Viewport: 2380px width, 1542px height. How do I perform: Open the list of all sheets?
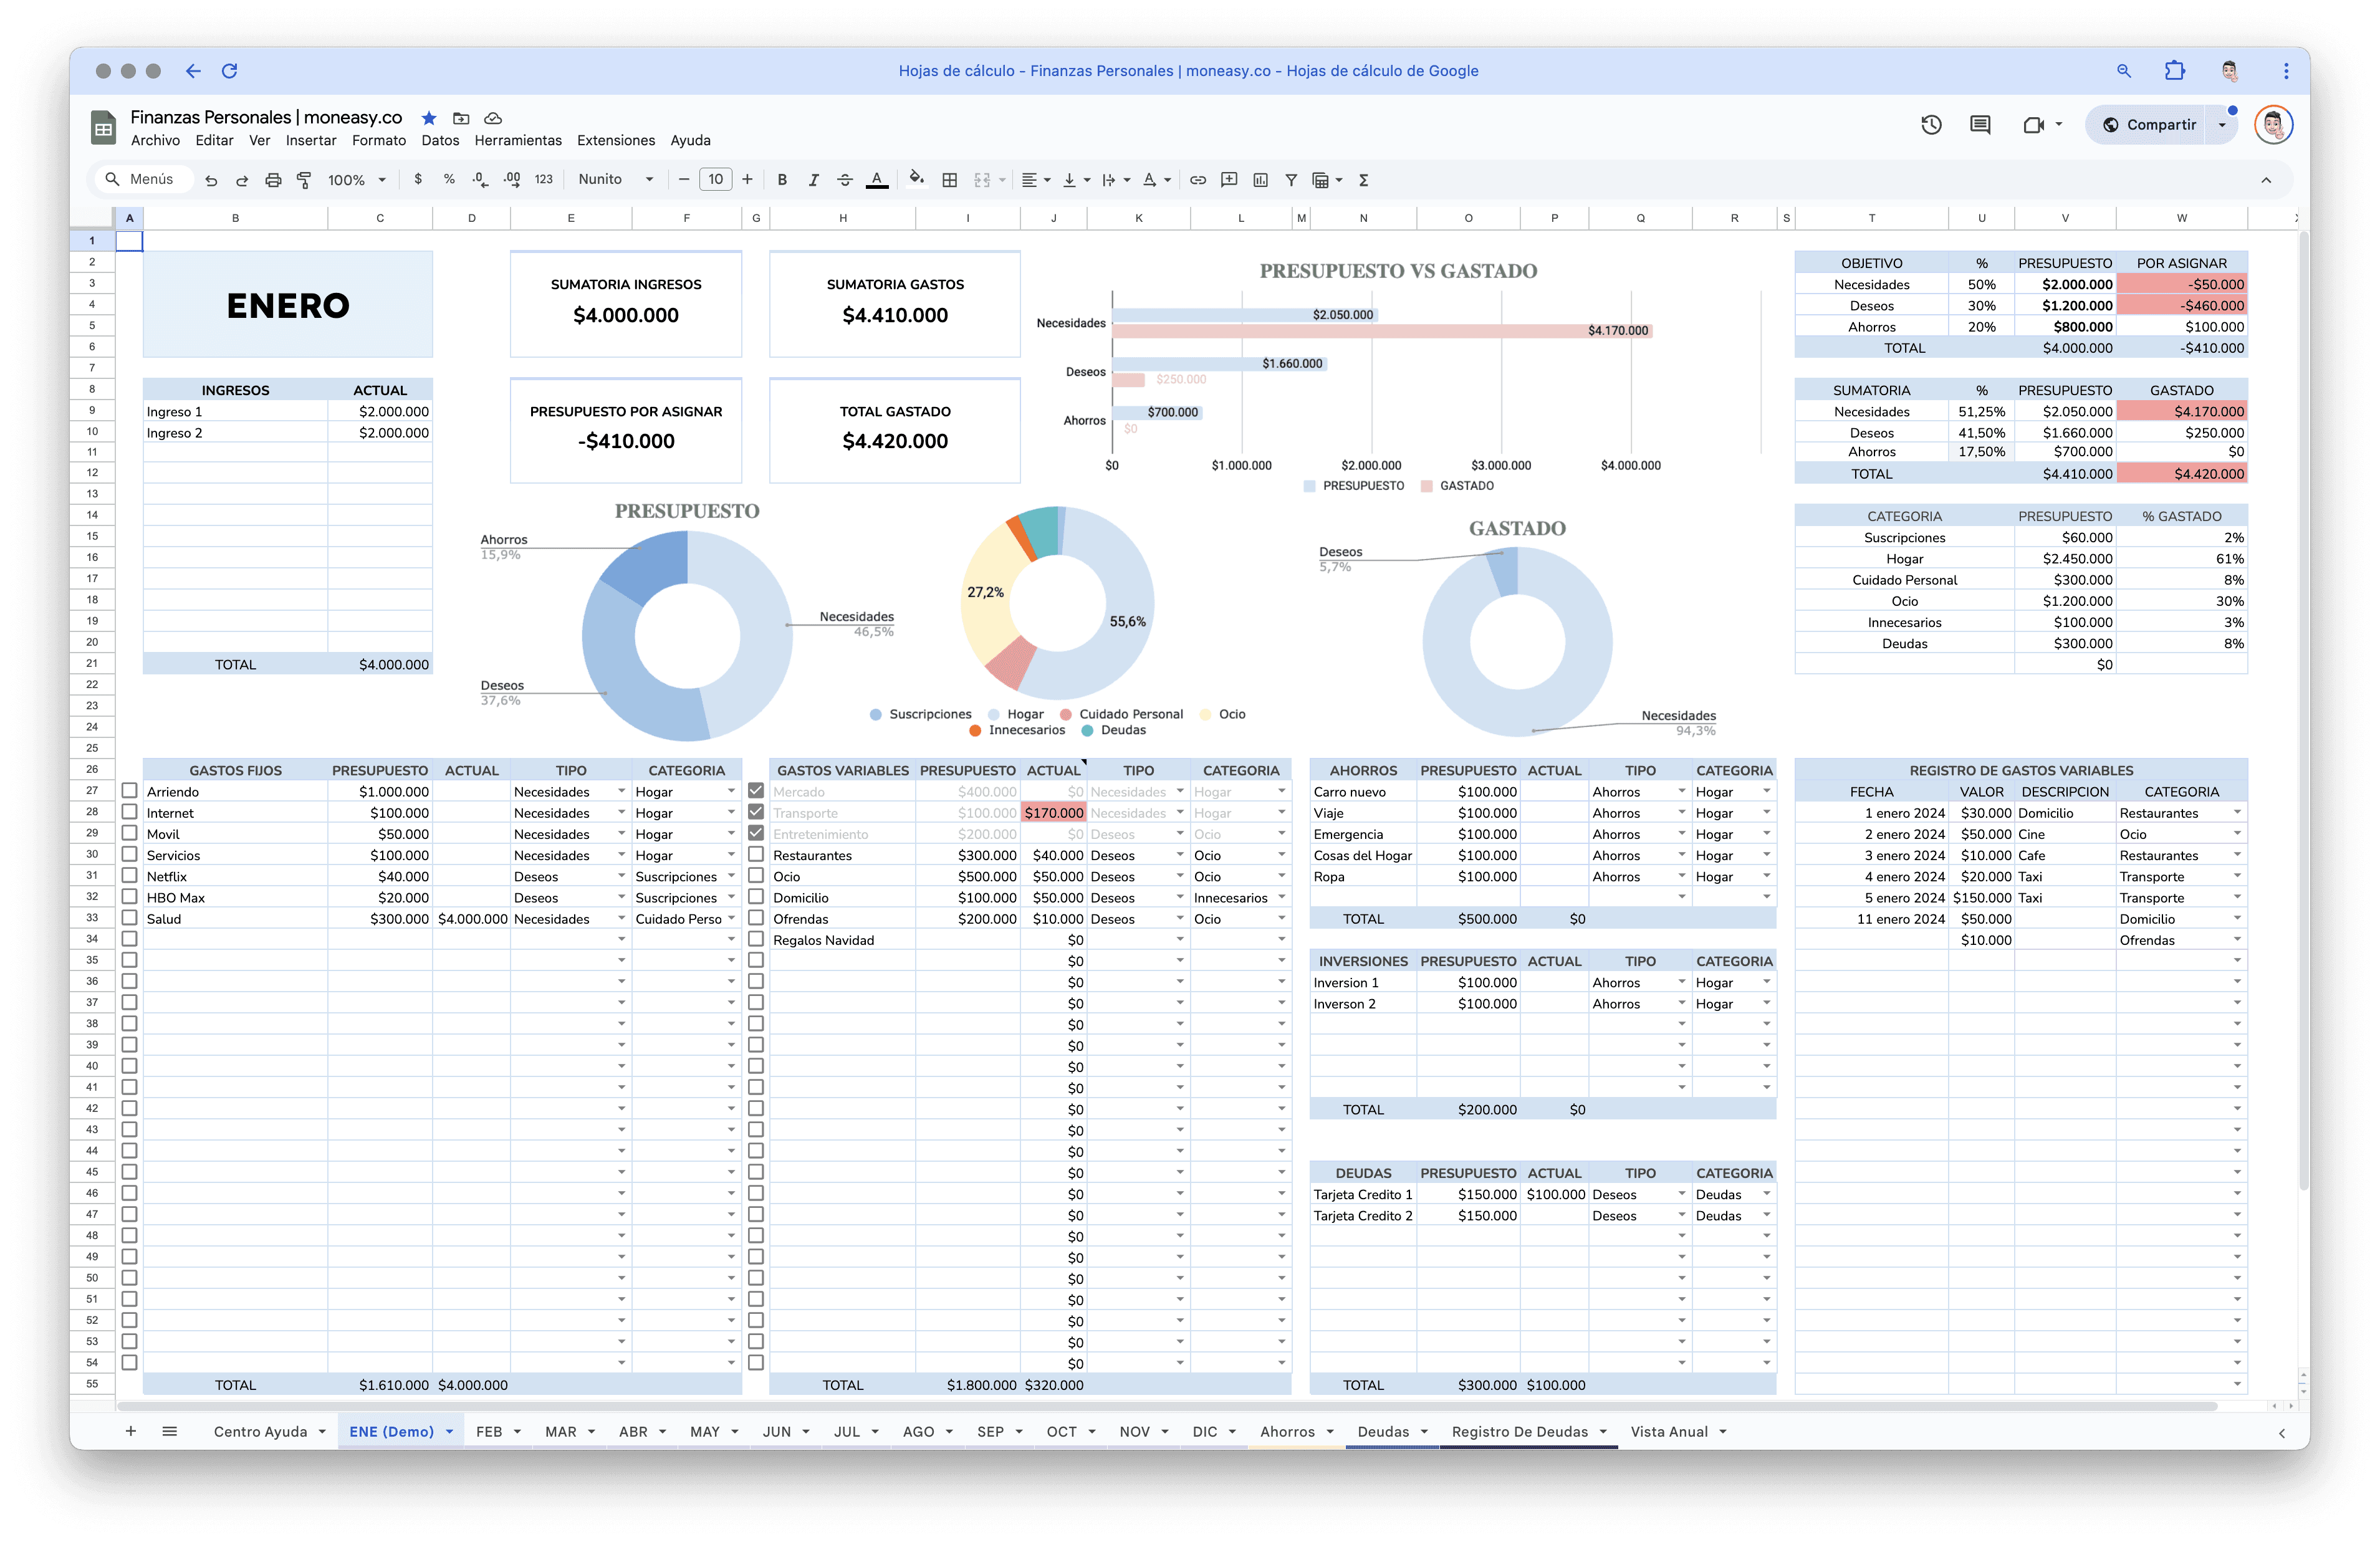170,1431
